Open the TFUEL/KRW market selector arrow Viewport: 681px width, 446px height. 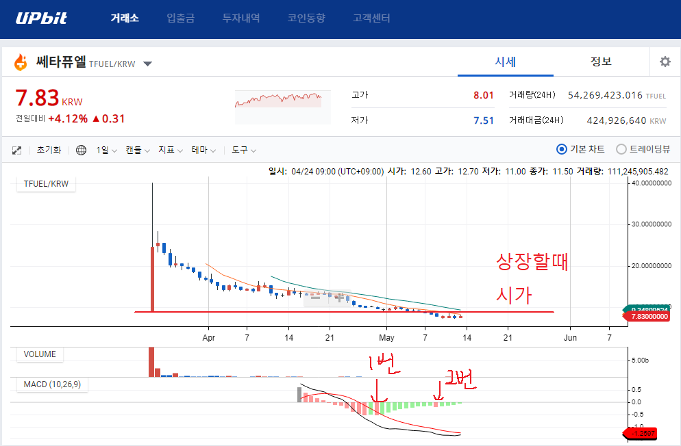click(x=148, y=64)
